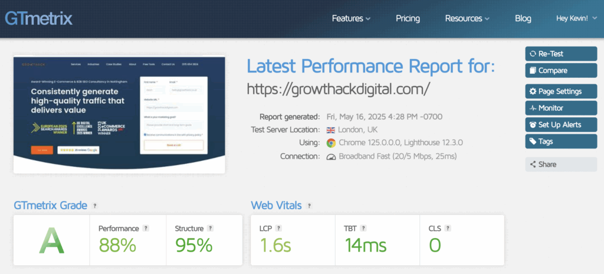Click the 95% structure score
Image resolution: width=604 pixels, height=274 pixels.
[x=193, y=245]
